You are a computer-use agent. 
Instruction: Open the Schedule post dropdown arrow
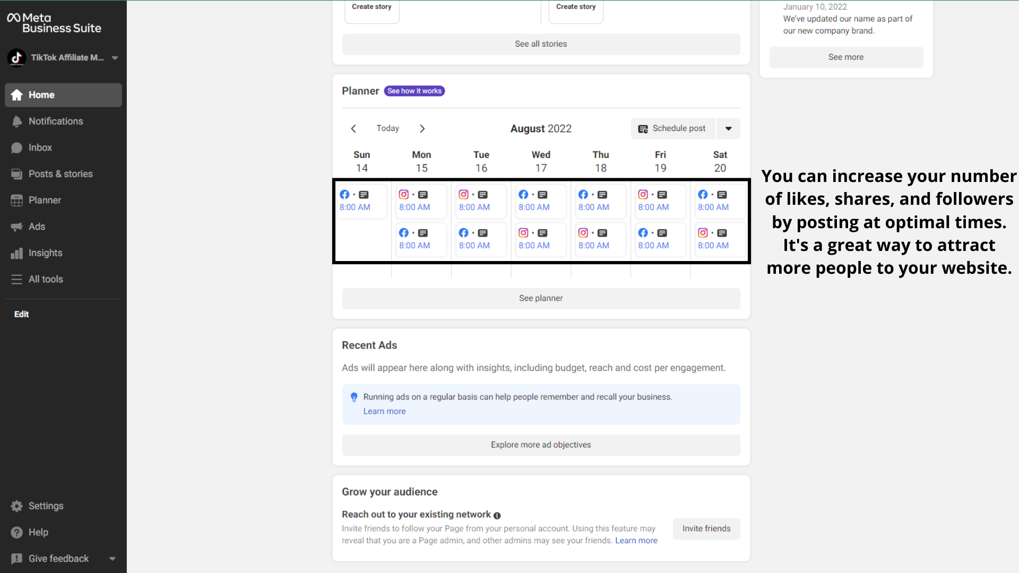tap(728, 128)
